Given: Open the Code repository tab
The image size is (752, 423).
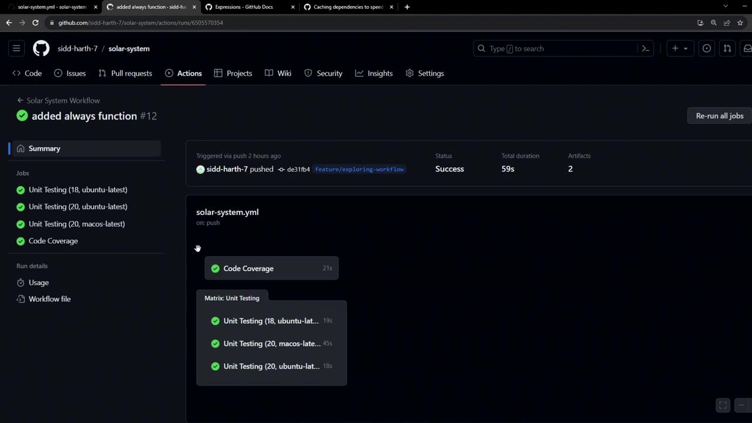Looking at the screenshot, I should pyautogui.click(x=27, y=73).
